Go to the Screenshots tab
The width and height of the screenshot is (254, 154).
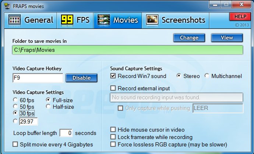click(176, 20)
